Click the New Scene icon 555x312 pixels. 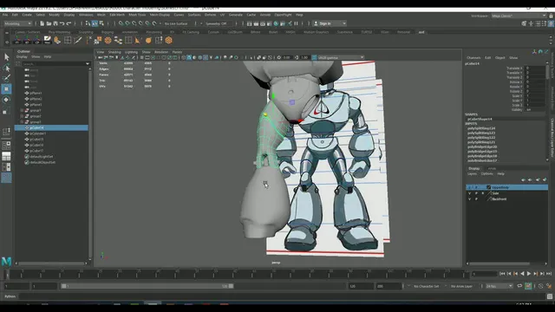coord(42,23)
